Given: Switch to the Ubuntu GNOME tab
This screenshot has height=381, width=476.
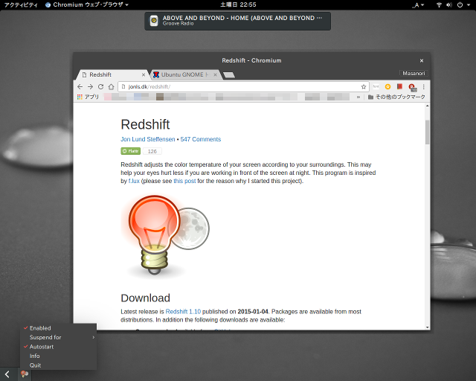Looking at the screenshot, I should click(187, 74).
